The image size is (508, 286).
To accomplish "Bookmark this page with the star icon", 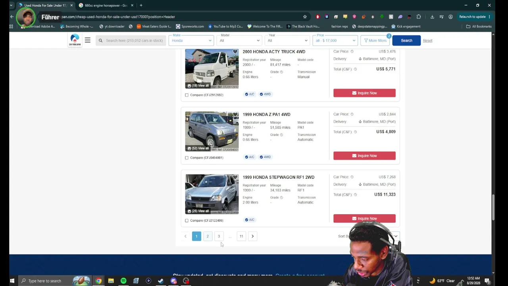I will click(x=305, y=17).
